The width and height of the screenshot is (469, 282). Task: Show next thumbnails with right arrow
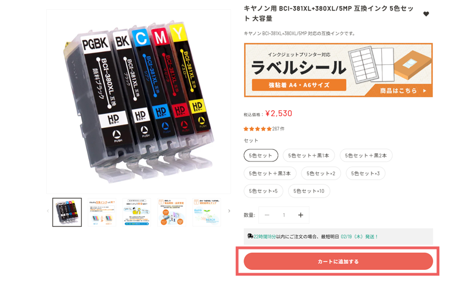click(x=229, y=211)
